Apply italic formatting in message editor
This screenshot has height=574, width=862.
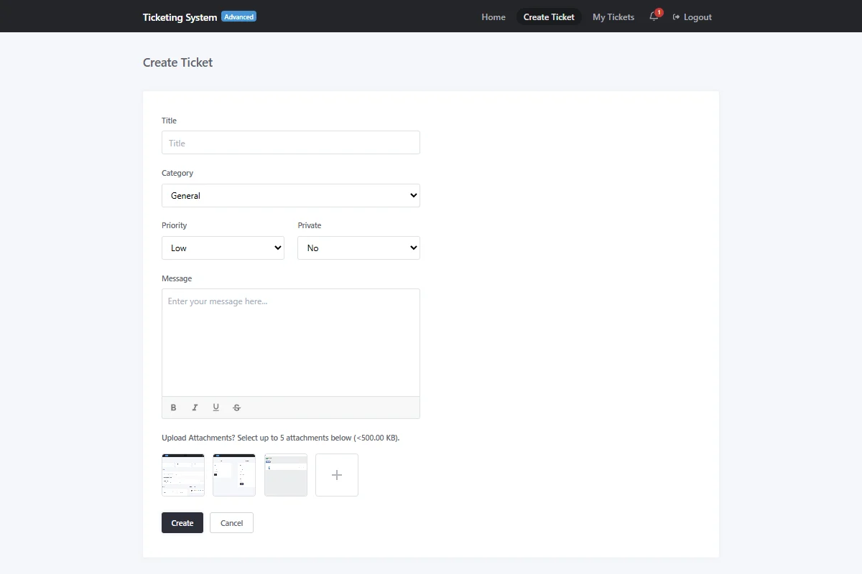[x=195, y=408]
